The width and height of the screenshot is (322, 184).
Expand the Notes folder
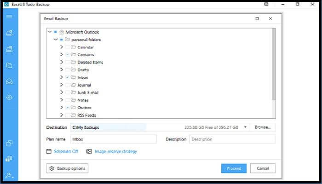pyautogui.click(x=61, y=100)
